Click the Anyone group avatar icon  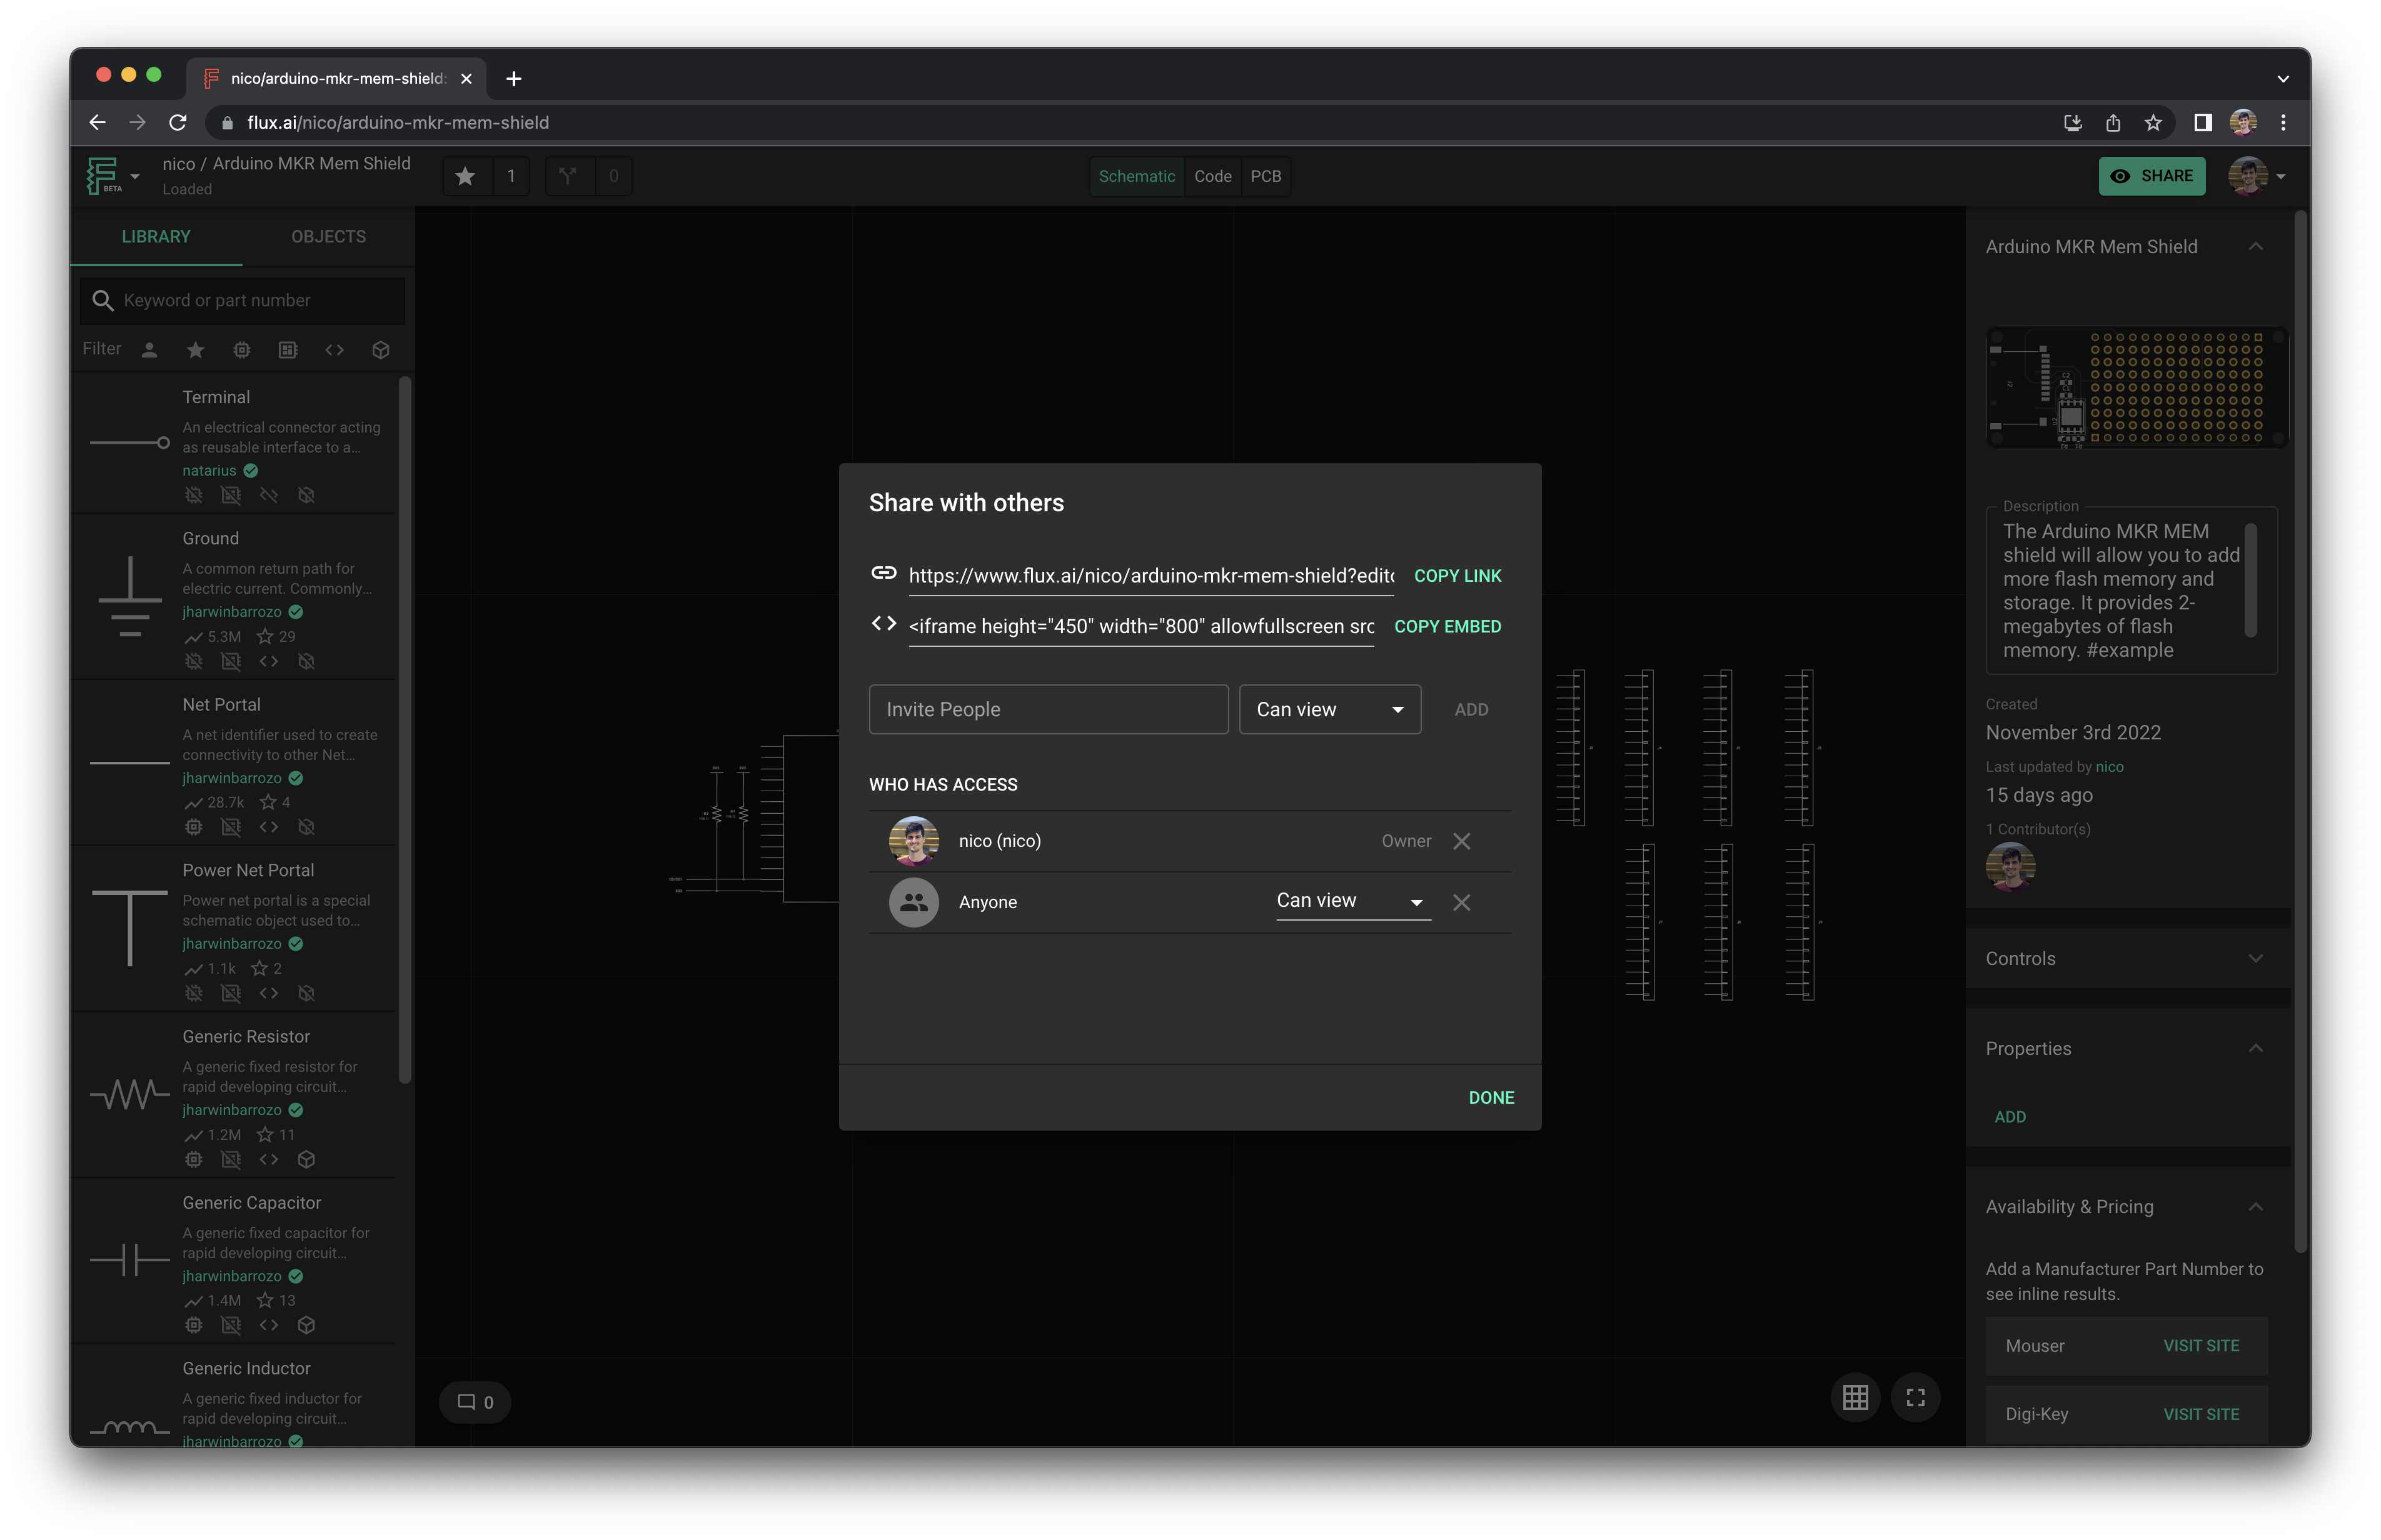[914, 902]
